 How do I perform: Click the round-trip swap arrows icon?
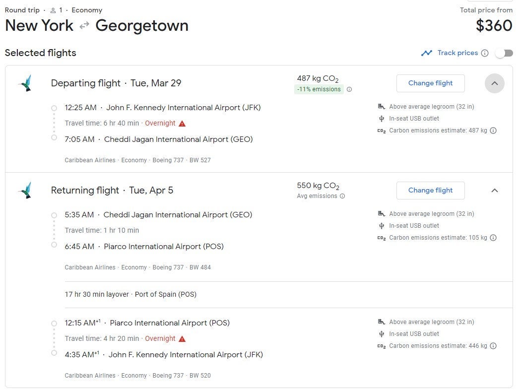point(84,26)
